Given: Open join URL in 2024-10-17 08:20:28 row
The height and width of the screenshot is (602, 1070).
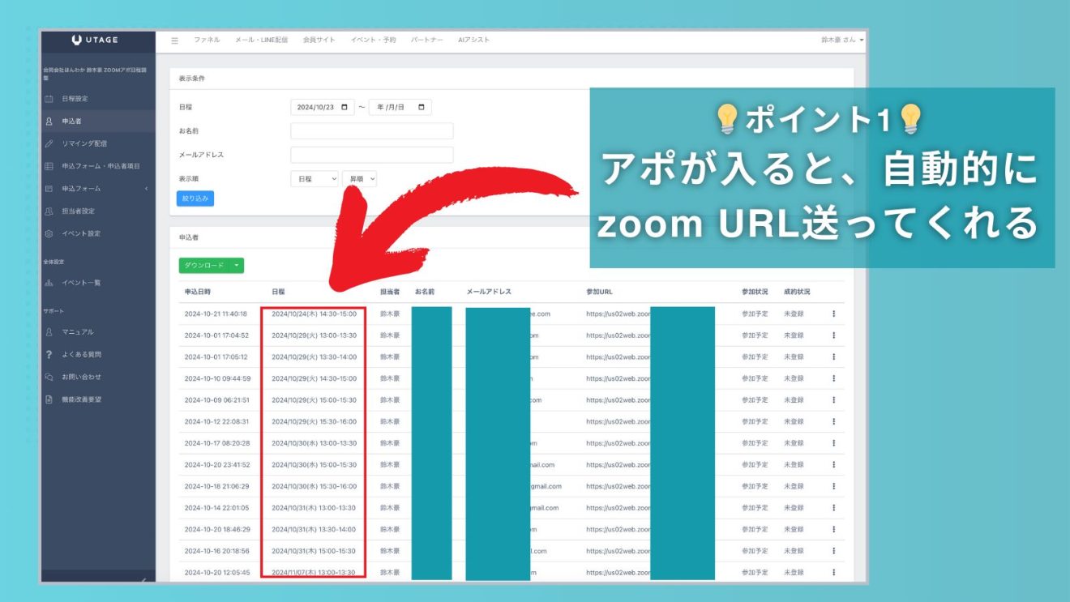Looking at the screenshot, I should tap(618, 443).
